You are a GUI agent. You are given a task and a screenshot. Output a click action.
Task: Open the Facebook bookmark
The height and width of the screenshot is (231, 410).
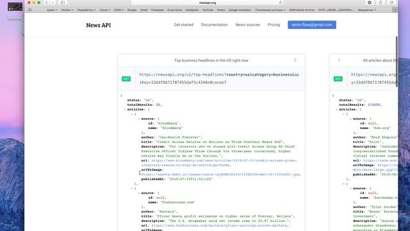[x=157, y=10]
